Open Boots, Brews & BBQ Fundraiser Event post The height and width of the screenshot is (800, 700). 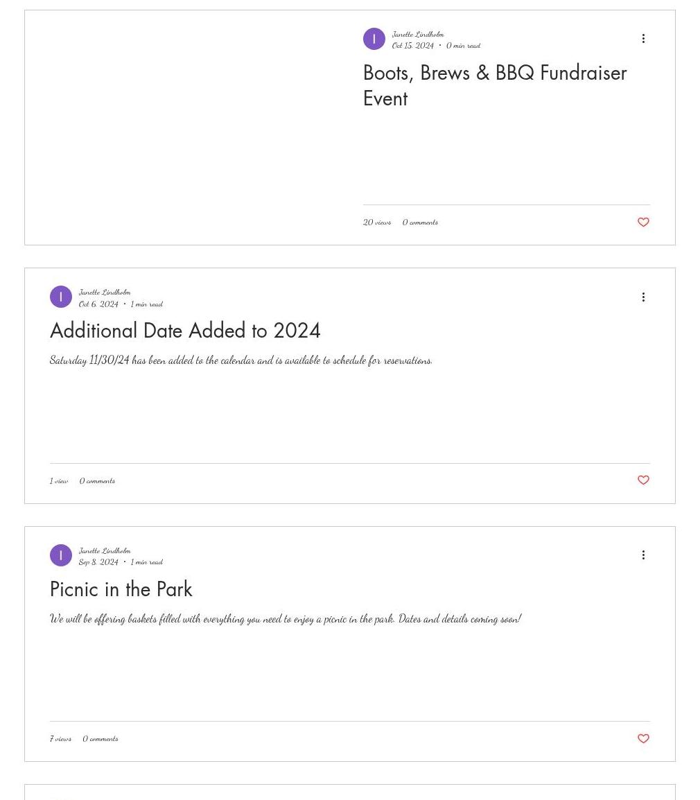click(x=494, y=85)
